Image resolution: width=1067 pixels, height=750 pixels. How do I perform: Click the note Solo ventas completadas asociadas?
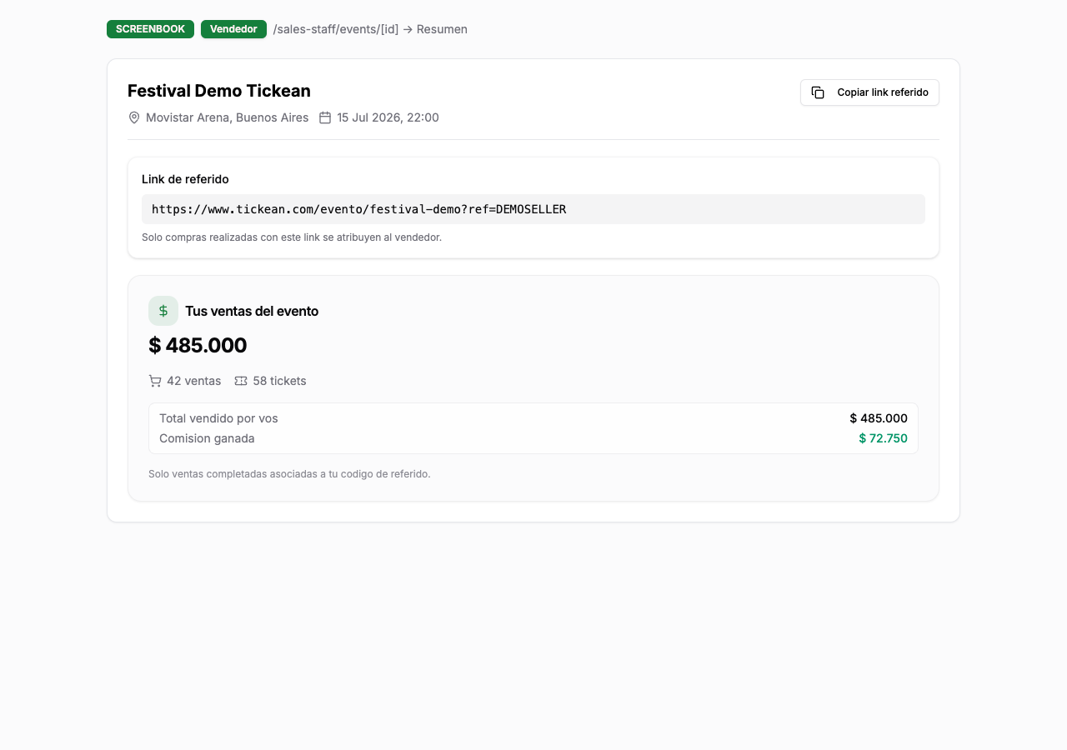click(289, 474)
